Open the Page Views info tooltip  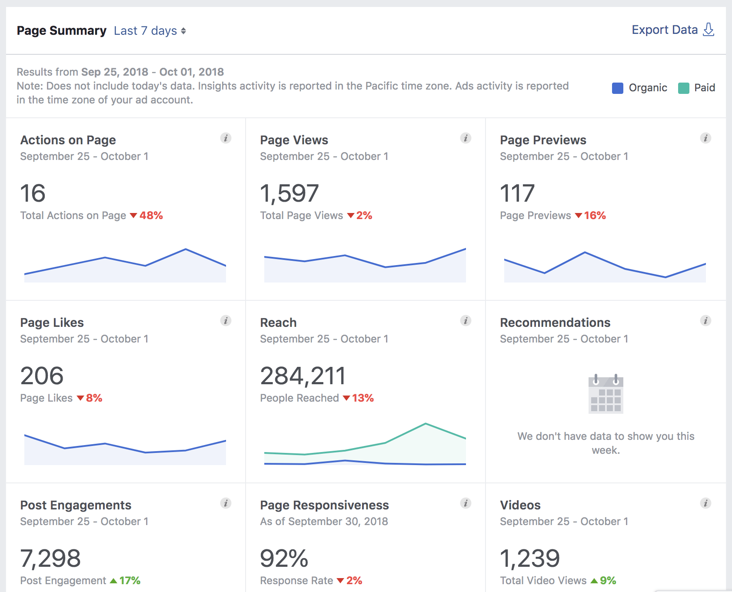click(x=466, y=138)
